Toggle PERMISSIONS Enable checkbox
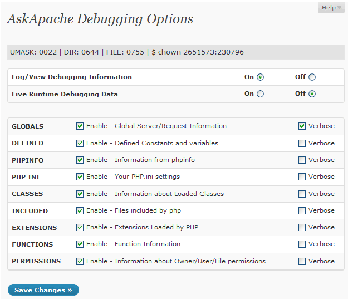The height and width of the screenshot is (299, 348). 80,261
